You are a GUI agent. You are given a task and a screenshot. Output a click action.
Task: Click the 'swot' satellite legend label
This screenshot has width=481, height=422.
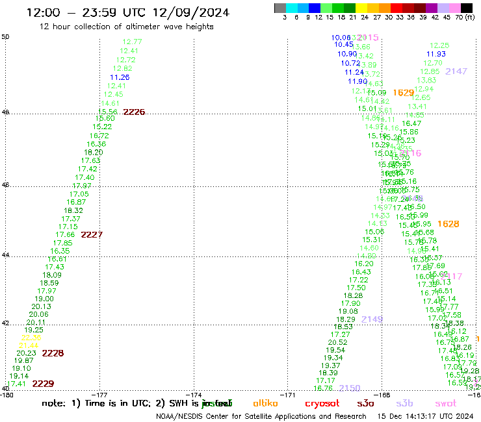pos(446,403)
